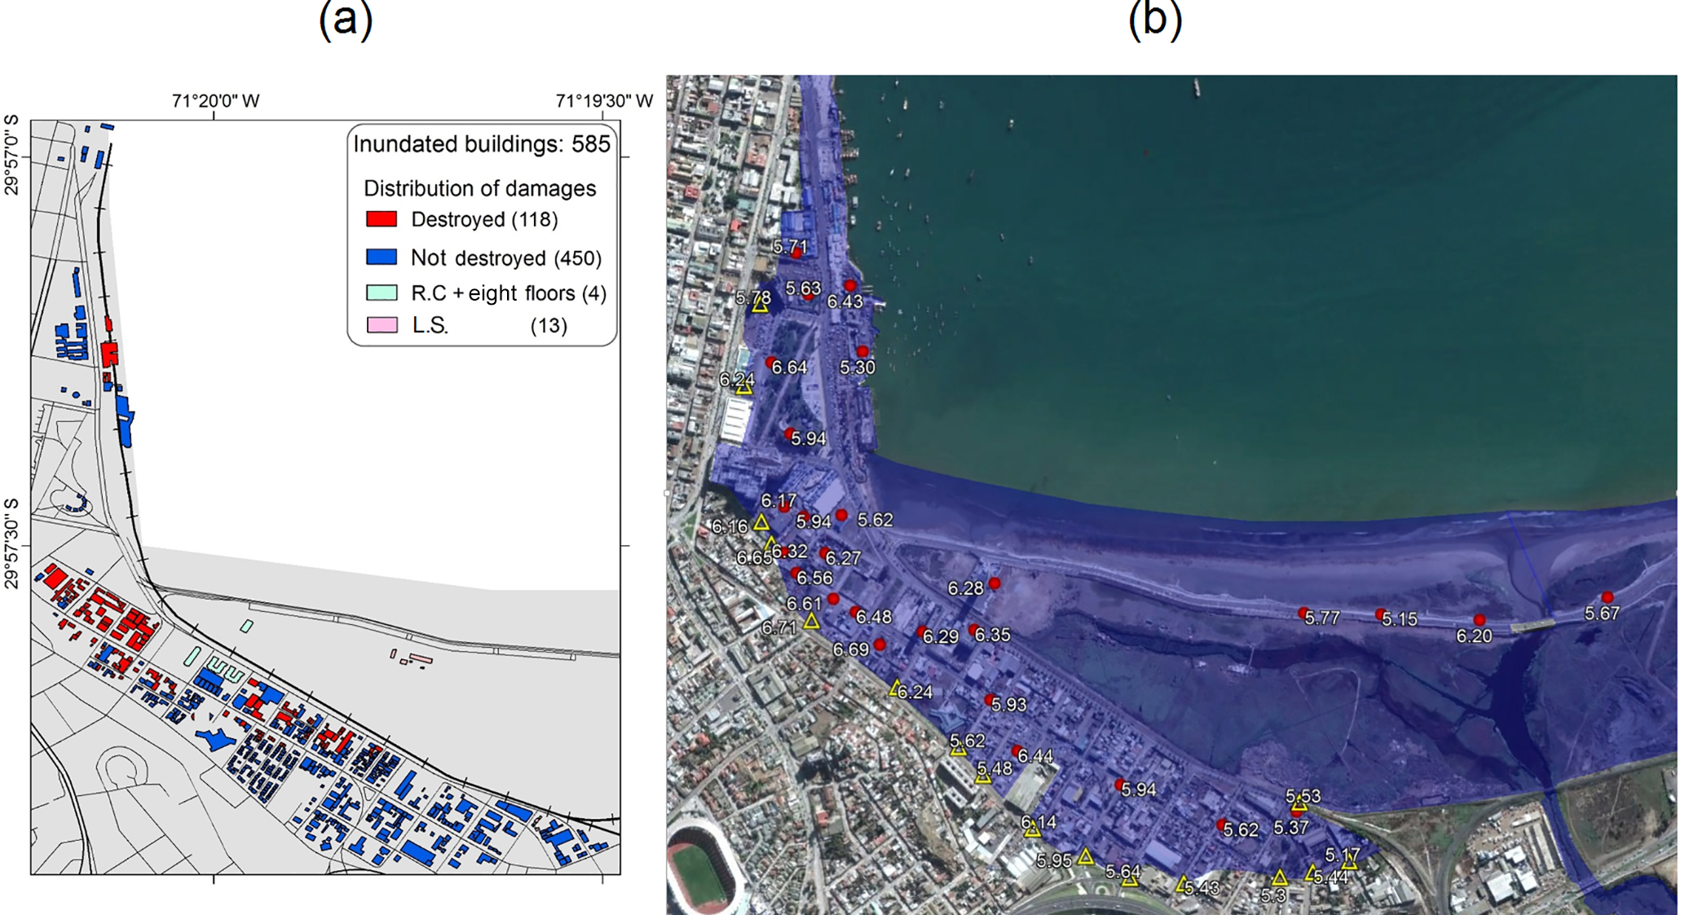This screenshot has height=915, width=1685.
Task: Click the red dot labeled 5.15
Action: click(1380, 614)
